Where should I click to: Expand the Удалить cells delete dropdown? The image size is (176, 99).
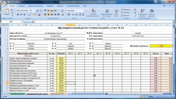coord(130,13)
